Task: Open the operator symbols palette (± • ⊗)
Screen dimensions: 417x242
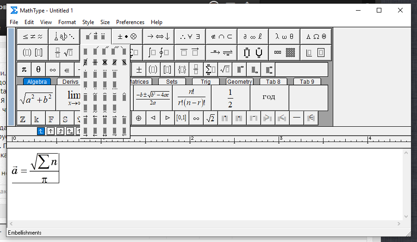Action: 127,37
